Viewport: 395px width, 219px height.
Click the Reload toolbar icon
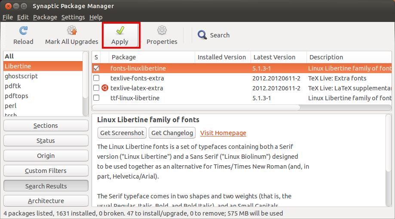[23, 31]
